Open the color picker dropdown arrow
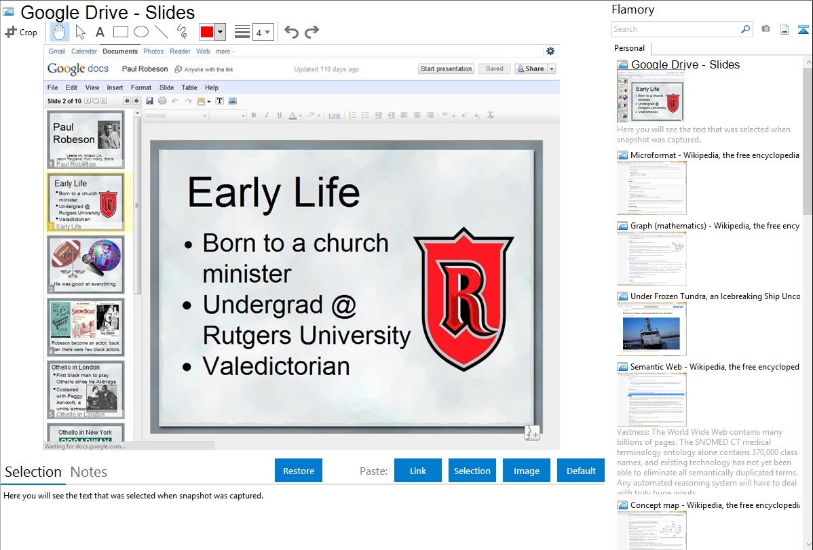Image resolution: width=813 pixels, height=550 pixels. 220,32
